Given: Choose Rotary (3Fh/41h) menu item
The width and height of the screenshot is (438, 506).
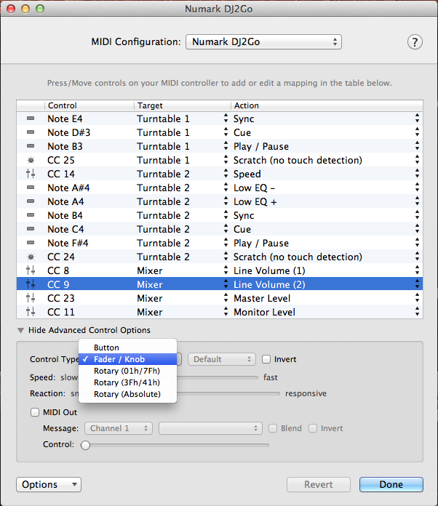Looking at the screenshot, I should (127, 382).
